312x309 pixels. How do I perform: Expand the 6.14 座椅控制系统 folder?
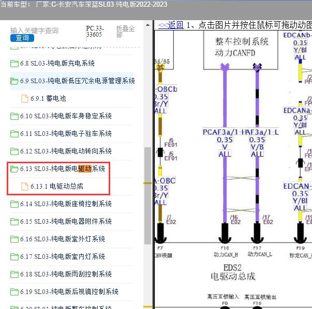(66, 204)
